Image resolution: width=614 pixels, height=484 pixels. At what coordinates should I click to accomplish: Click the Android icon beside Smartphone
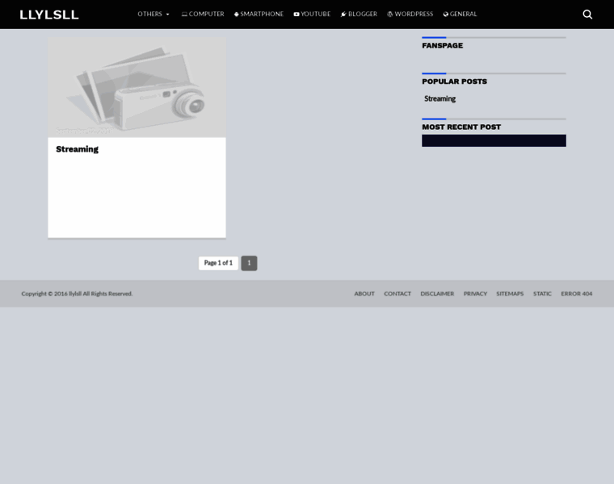click(237, 15)
